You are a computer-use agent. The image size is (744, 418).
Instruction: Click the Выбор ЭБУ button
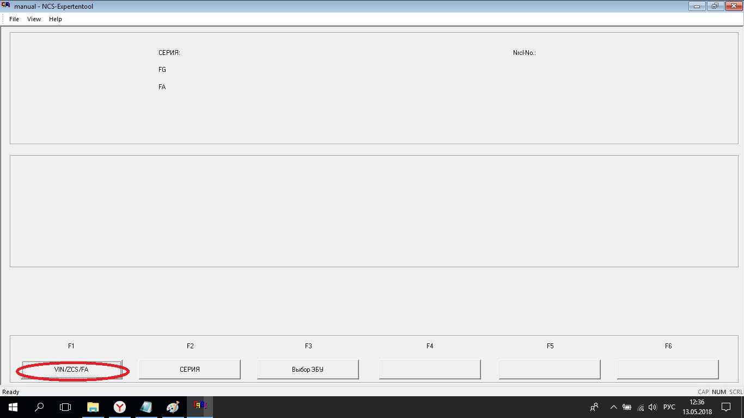click(x=308, y=370)
